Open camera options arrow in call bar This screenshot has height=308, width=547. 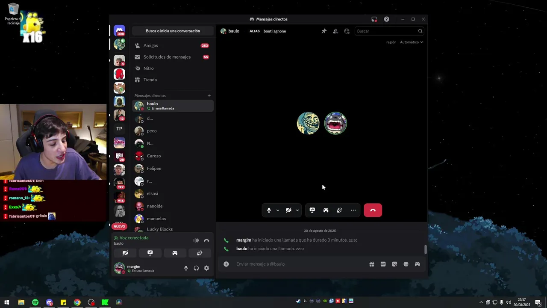(x=297, y=210)
